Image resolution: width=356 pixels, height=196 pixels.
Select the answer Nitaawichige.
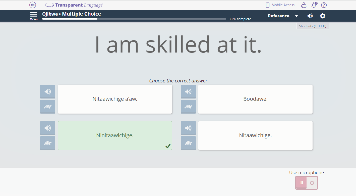(x=255, y=135)
